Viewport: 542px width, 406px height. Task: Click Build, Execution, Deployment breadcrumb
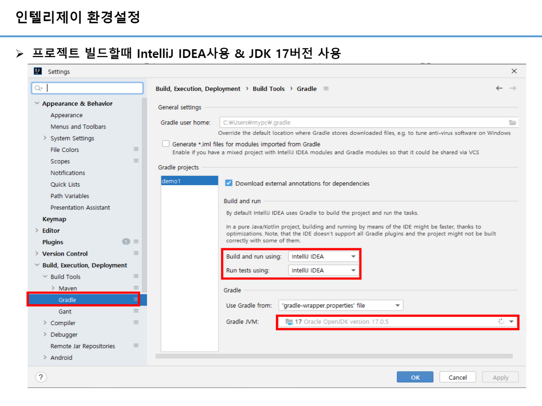pos(198,89)
